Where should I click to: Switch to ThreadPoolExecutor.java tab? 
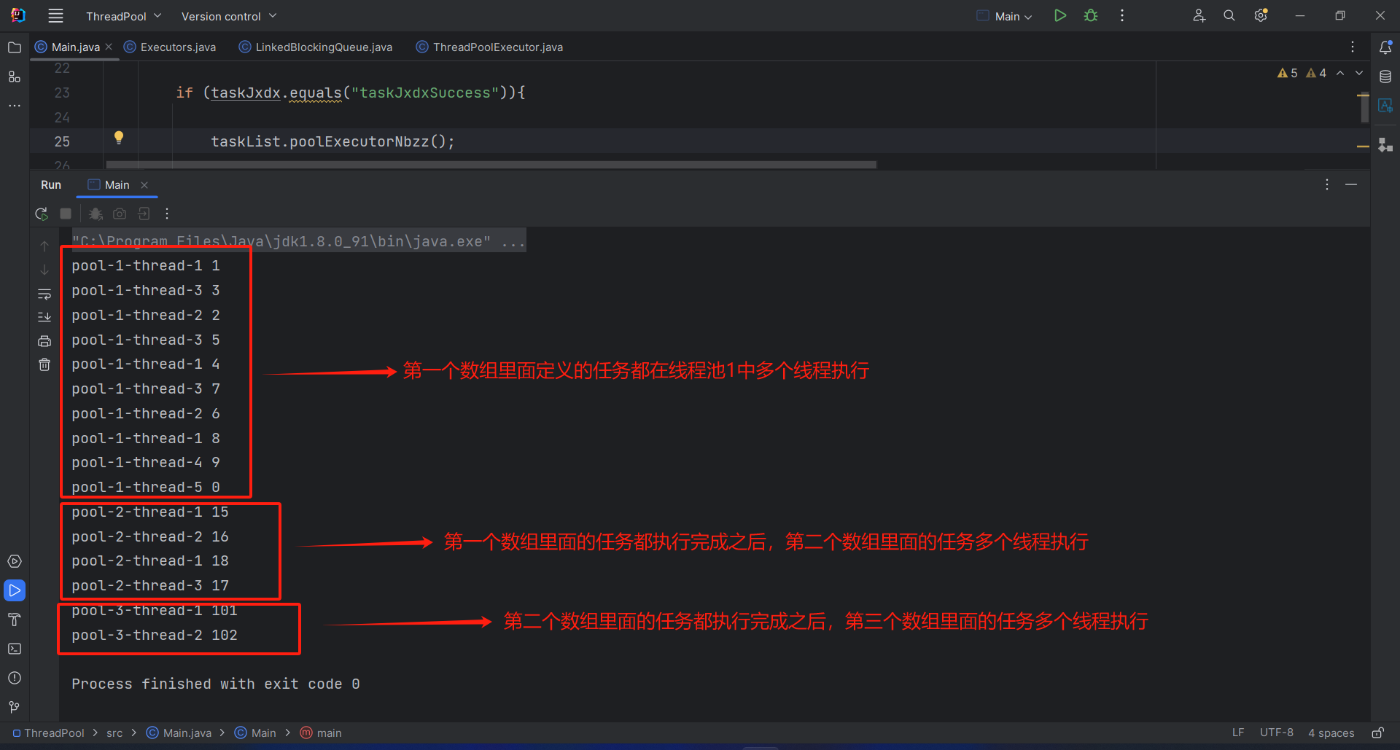[x=489, y=47]
